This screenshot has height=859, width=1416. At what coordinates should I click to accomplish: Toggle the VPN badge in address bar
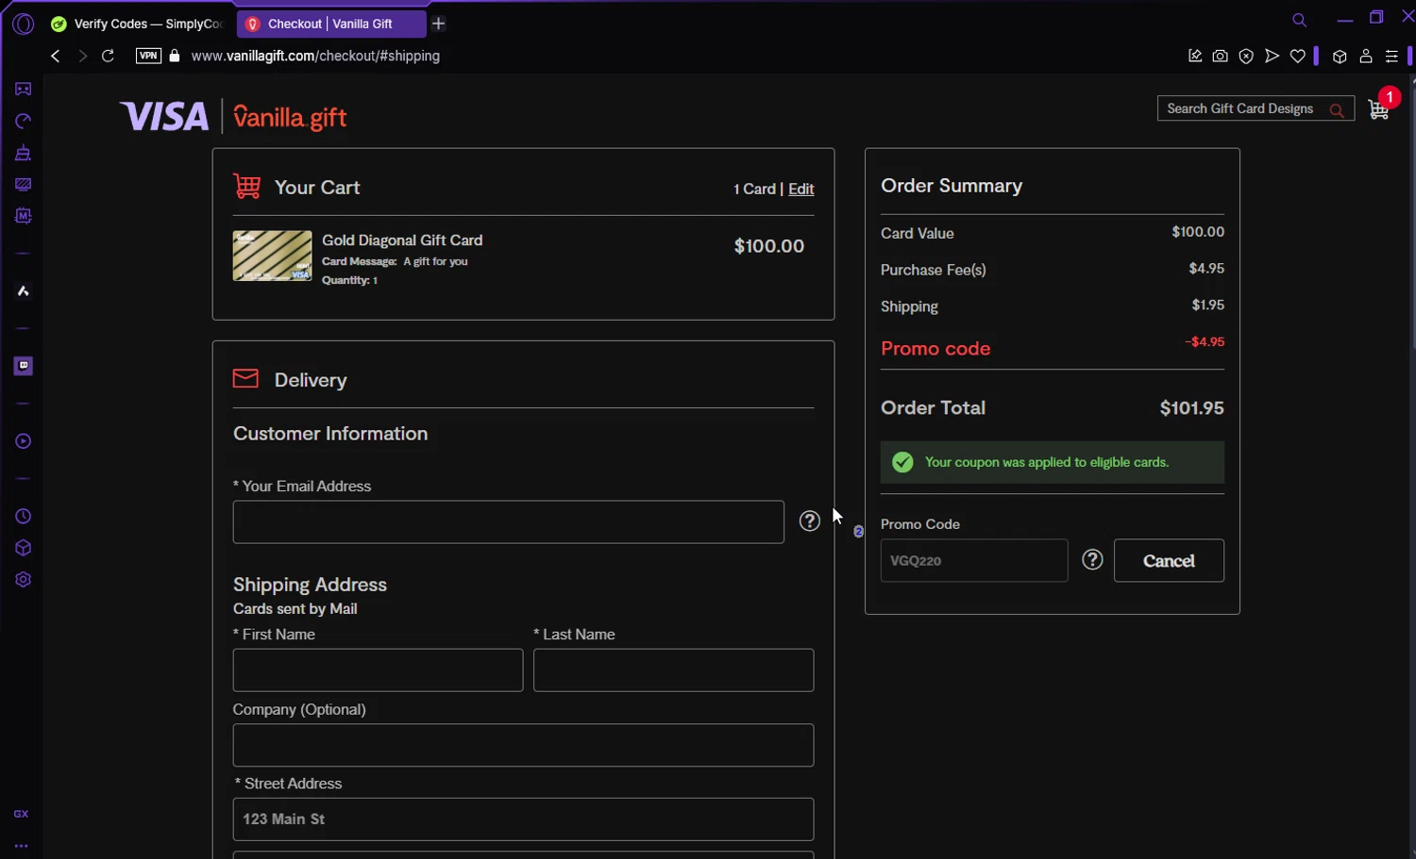tap(148, 56)
